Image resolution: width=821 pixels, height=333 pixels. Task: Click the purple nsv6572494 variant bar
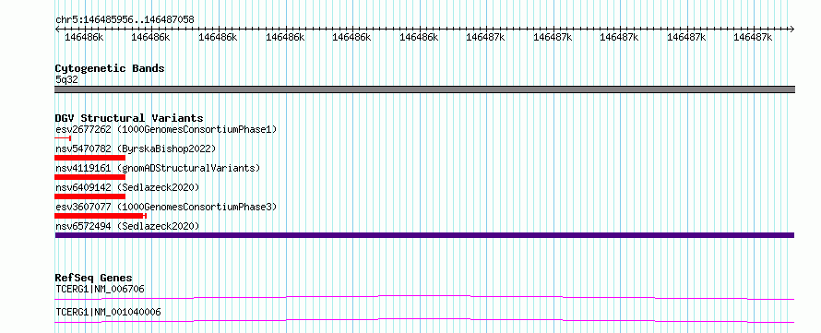click(x=424, y=235)
